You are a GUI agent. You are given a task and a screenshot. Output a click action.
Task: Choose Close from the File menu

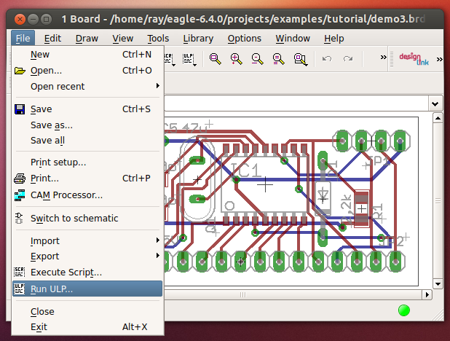(x=87, y=311)
